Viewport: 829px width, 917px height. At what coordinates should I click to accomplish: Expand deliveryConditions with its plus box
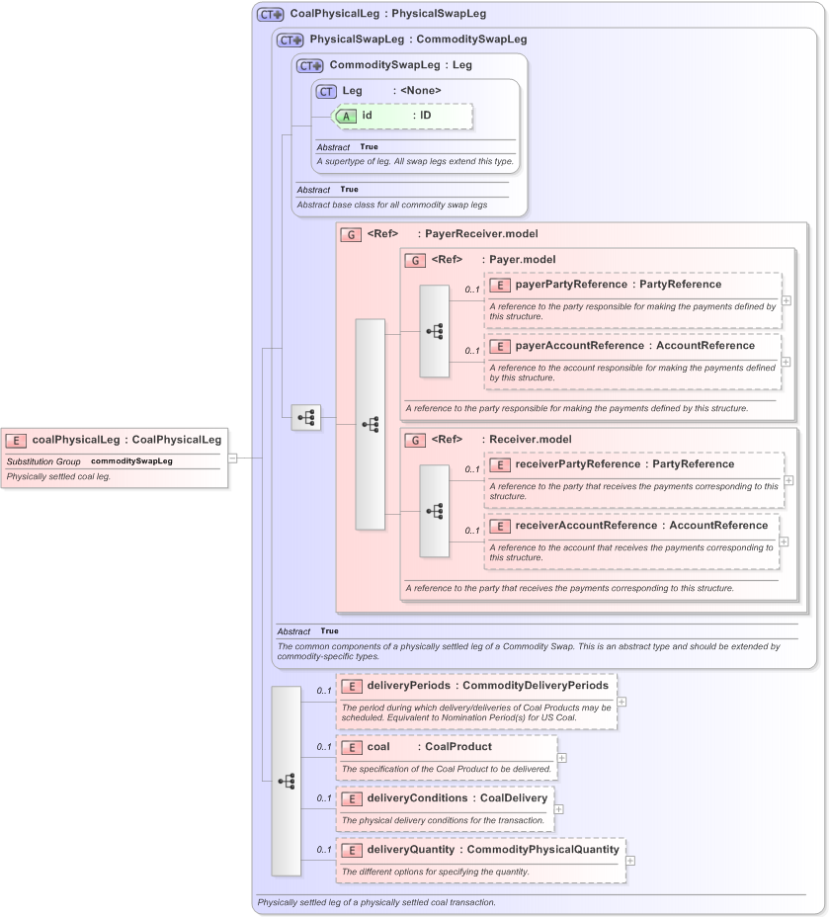click(559, 809)
